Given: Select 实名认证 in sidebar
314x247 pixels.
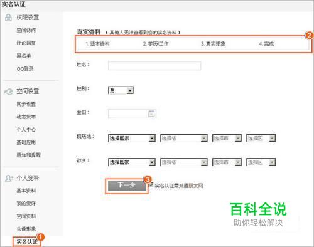Looking at the screenshot, I should click(26, 242).
